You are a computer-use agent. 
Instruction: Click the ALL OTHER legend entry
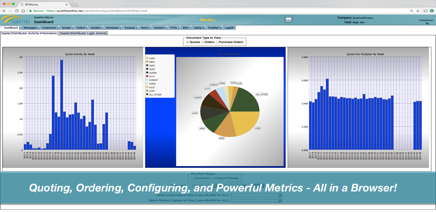click(x=153, y=94)
